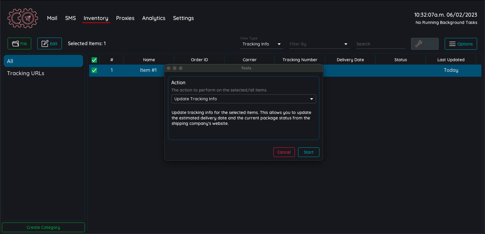Sort by Last Updated column header
Screen dimensions: 485x234
pyautogui.click(x=451, y=60)
